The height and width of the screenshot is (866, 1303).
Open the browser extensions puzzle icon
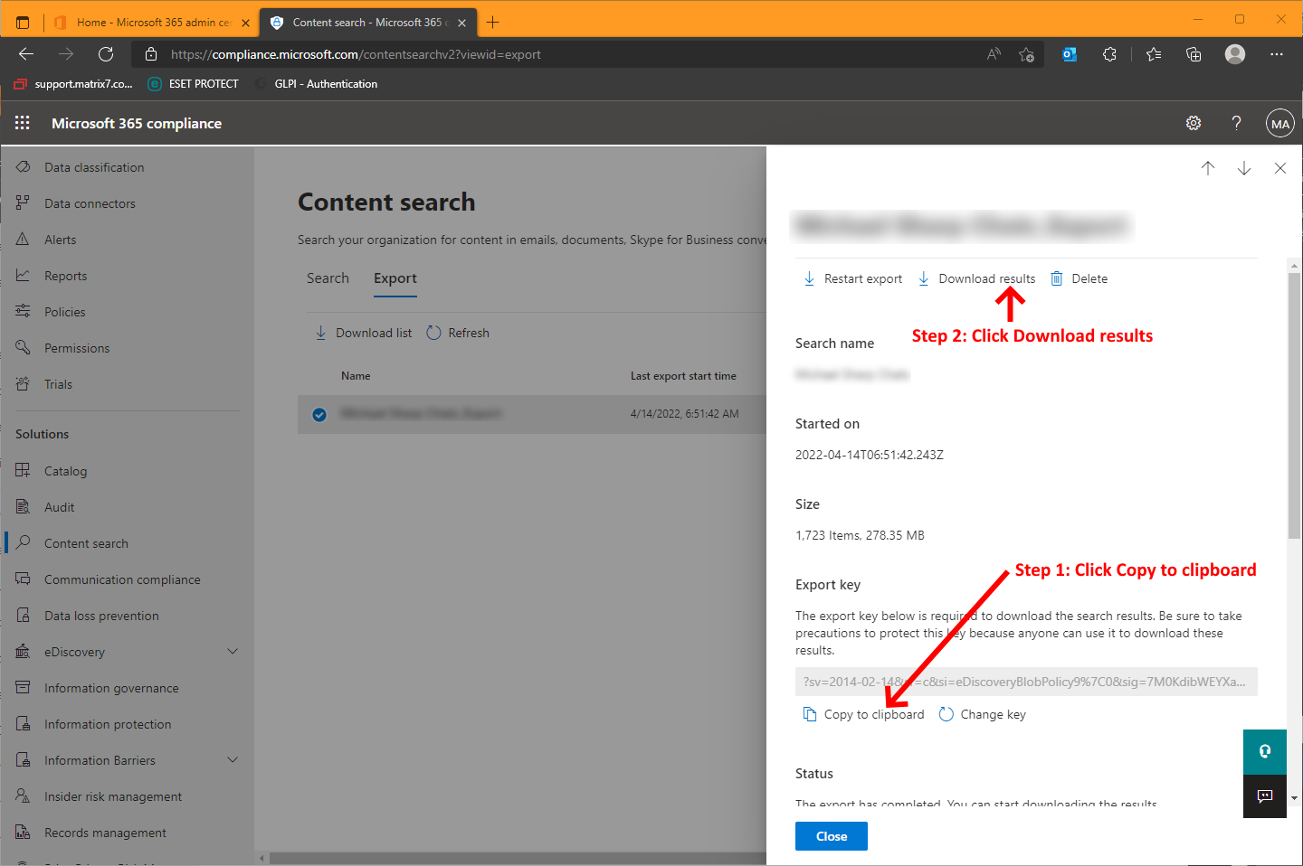click(x=1110, y=54)
